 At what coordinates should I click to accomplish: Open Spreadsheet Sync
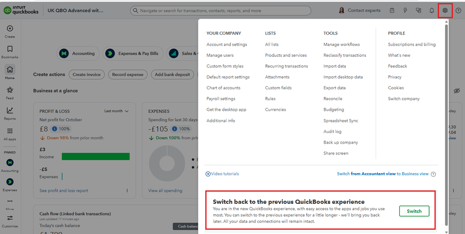(x=341, y=120)
